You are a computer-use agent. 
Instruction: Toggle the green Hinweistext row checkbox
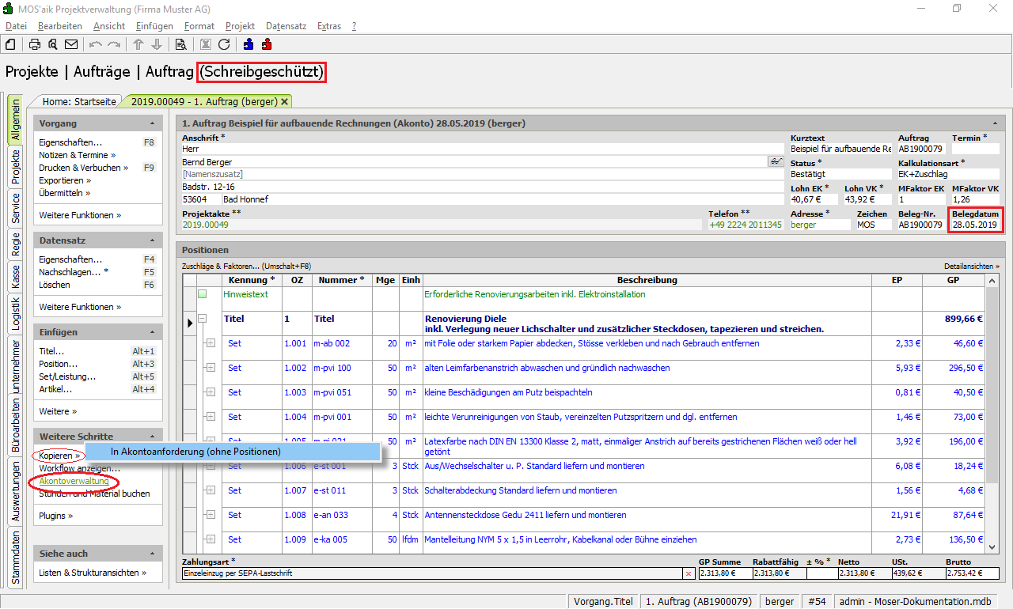[202, 294]
